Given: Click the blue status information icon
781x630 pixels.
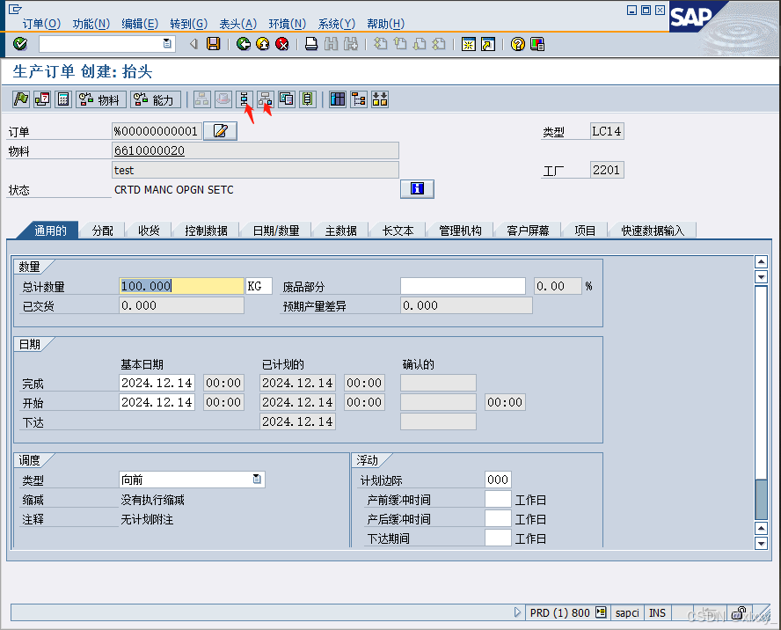Looking at the screenshot, I should coord(418,189).
